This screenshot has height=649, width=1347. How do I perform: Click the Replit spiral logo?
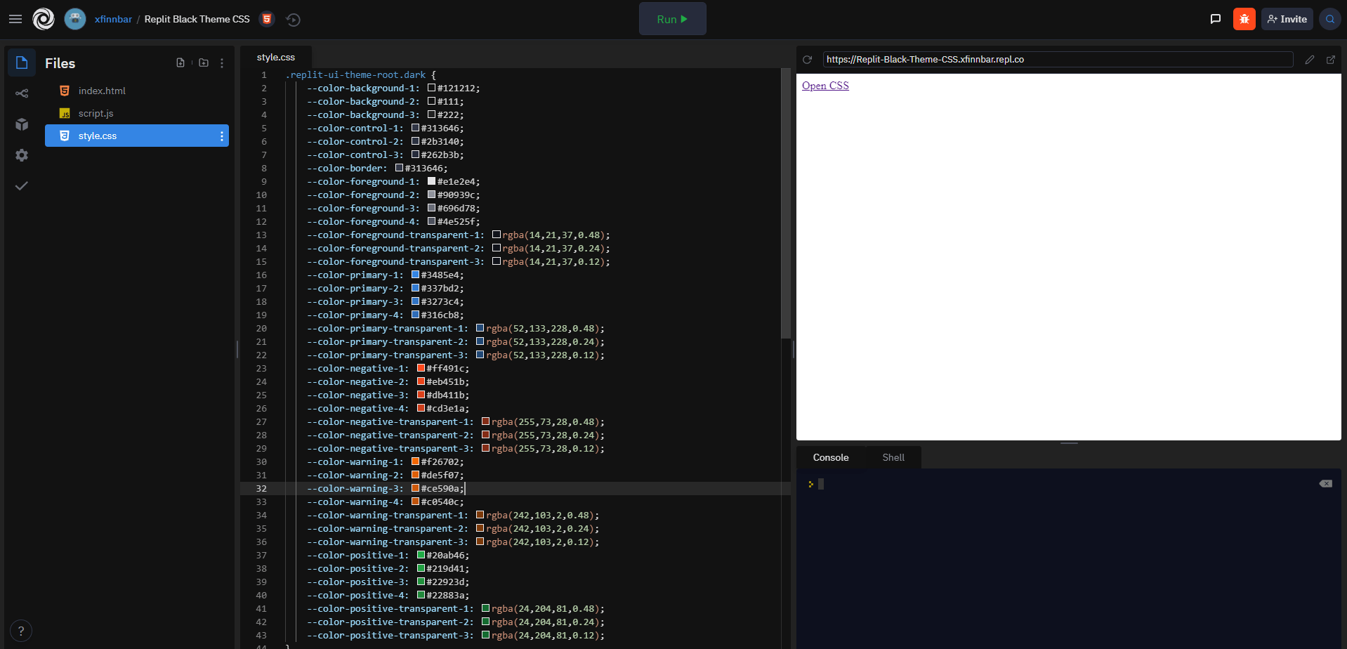tap(44, 19)
